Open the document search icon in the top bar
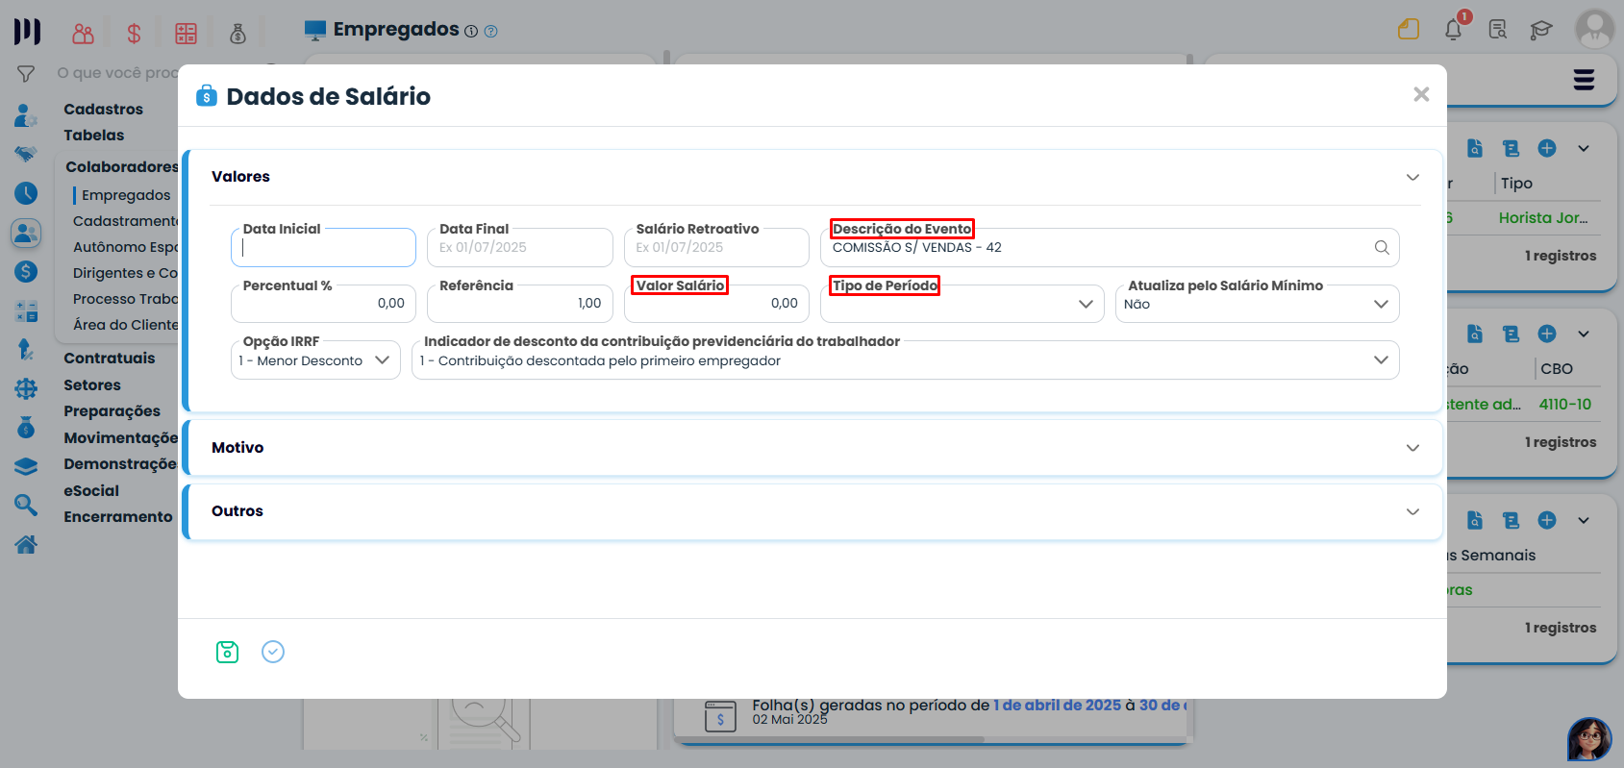The width and height of the screenshot is (1624, 768). point(1498,30)
